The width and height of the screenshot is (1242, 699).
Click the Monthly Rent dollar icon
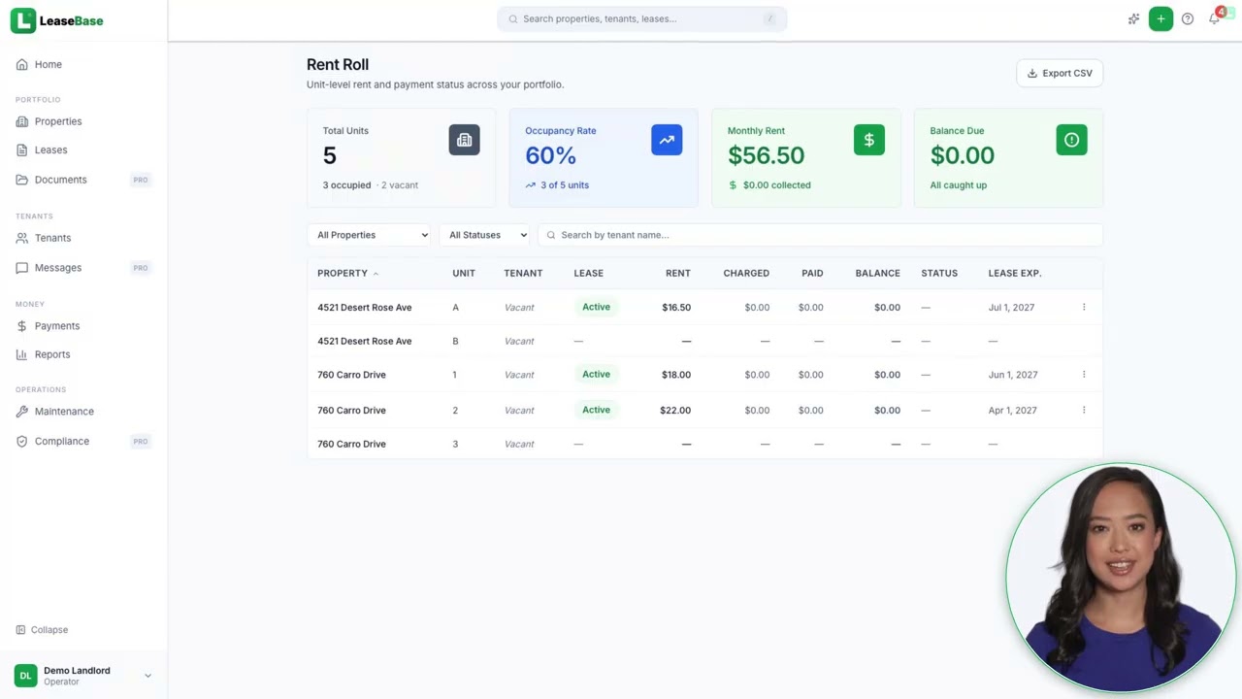pyautogui.click(x=869, y=140)
